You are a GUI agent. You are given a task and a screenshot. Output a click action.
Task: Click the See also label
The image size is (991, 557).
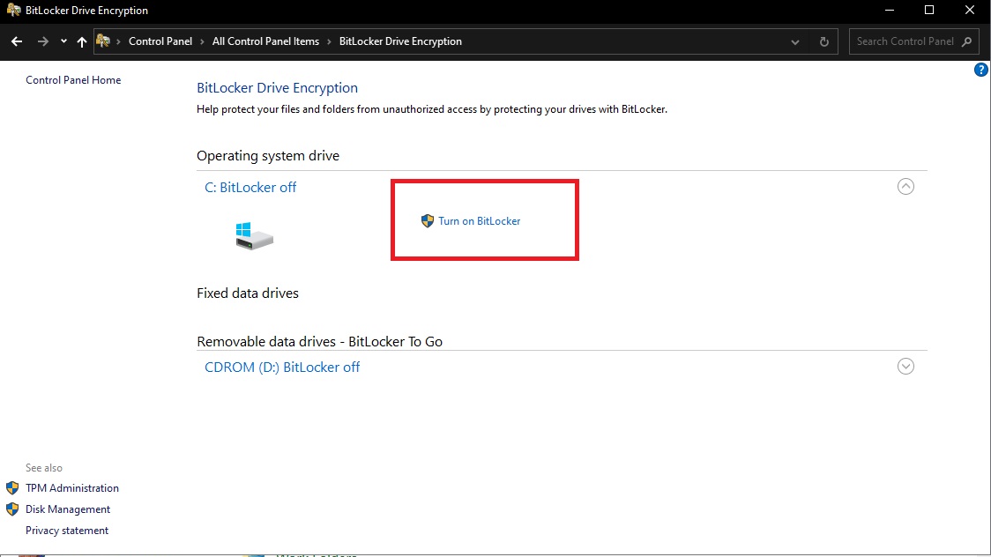[x=44, y=468]
